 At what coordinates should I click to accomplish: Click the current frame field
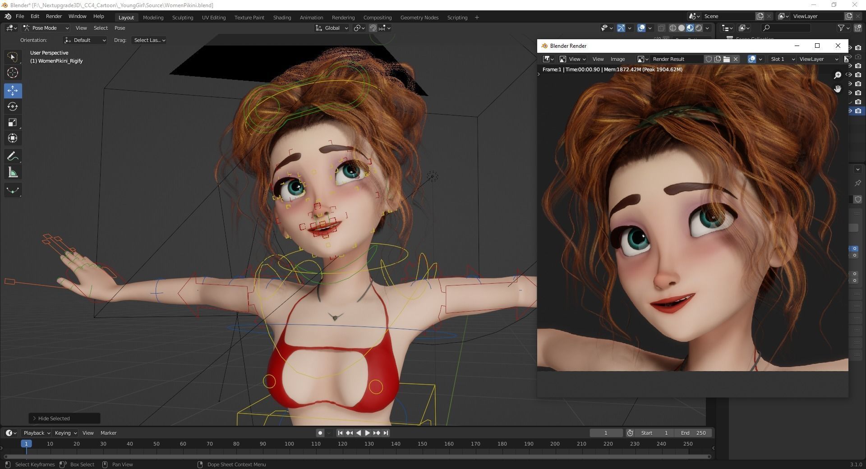click(x=606, y=433)
